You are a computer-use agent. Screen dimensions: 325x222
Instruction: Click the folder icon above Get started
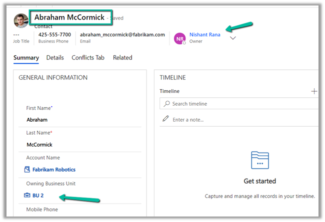click(x=260, y=161)
